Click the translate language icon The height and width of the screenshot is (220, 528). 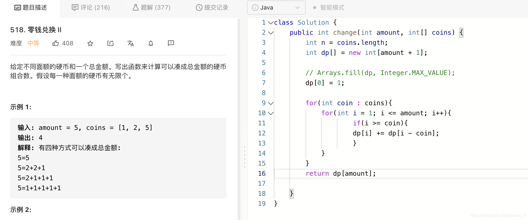[131, 43]
